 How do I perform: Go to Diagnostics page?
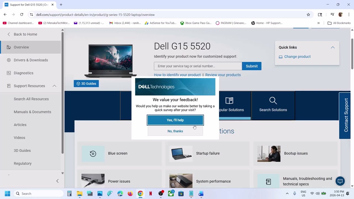click(x=30, y=73)
